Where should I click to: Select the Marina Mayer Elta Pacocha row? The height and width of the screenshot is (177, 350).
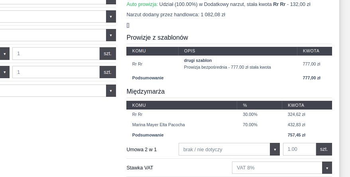(159, 125)
